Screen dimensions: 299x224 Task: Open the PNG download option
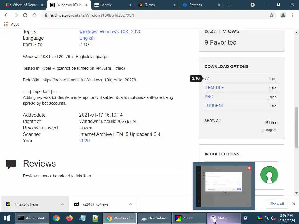pyautogui.click(x=209, y=97)
